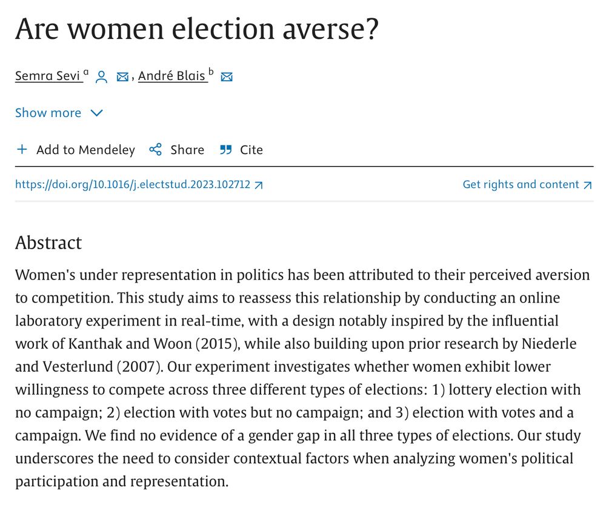Viewport: 606px width, 505px height.
Task: Click the "Show more" text
Action: tap(48, 113)
